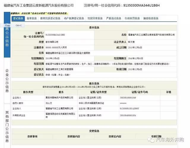Click registered capital value 90000.000000万人民币
Image resolution: width=190 pixels, height=148 pixels.
click(x=56, y=48)
